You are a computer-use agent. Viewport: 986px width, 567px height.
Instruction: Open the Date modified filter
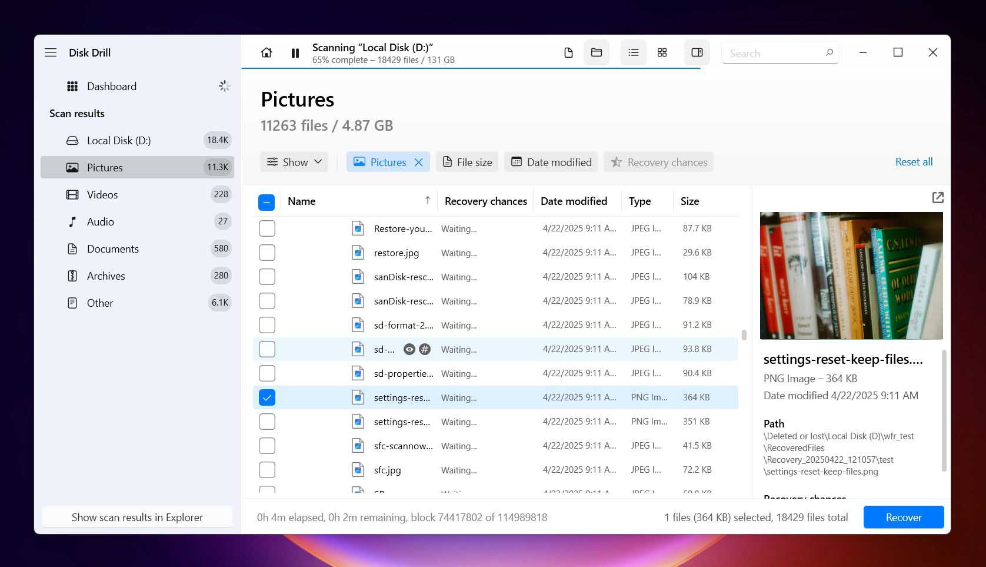point(551,162)
